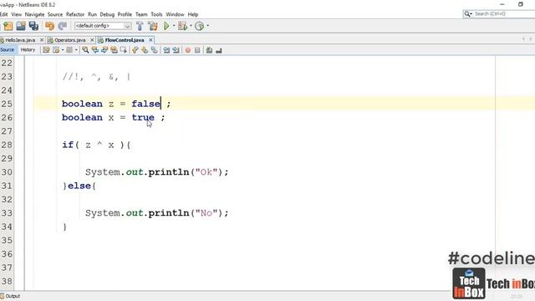The width and height of the screenshot is (535, 301).
Task: Select the FlowControl.java tab
Action: tap(125, 40)
